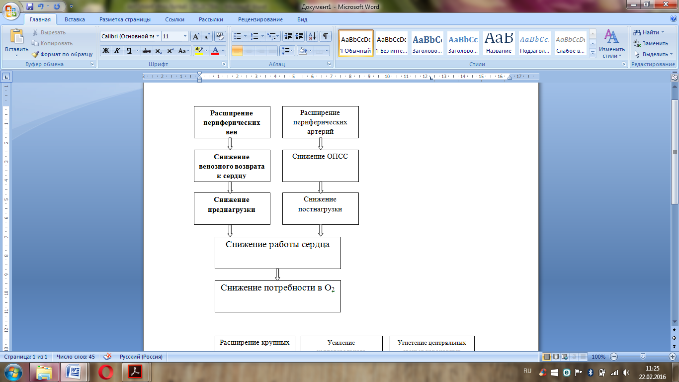Click the zoom slider handle
The image size is (679, 382).
tap(643, 357)
